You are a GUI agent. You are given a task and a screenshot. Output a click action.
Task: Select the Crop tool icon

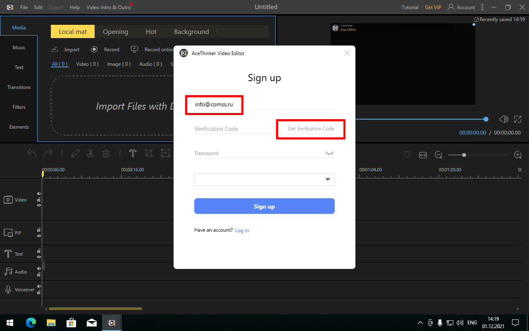[149, 154]
